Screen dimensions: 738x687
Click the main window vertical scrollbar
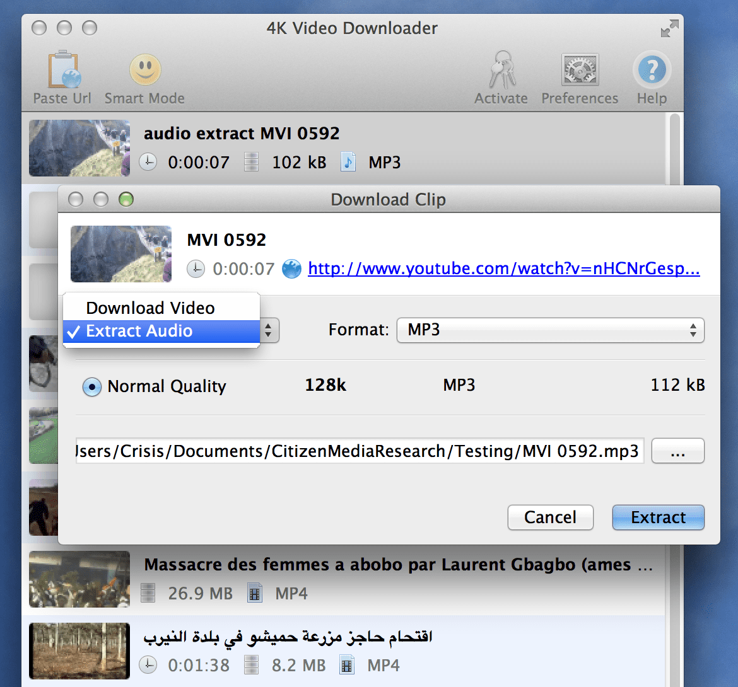point(675,148)
